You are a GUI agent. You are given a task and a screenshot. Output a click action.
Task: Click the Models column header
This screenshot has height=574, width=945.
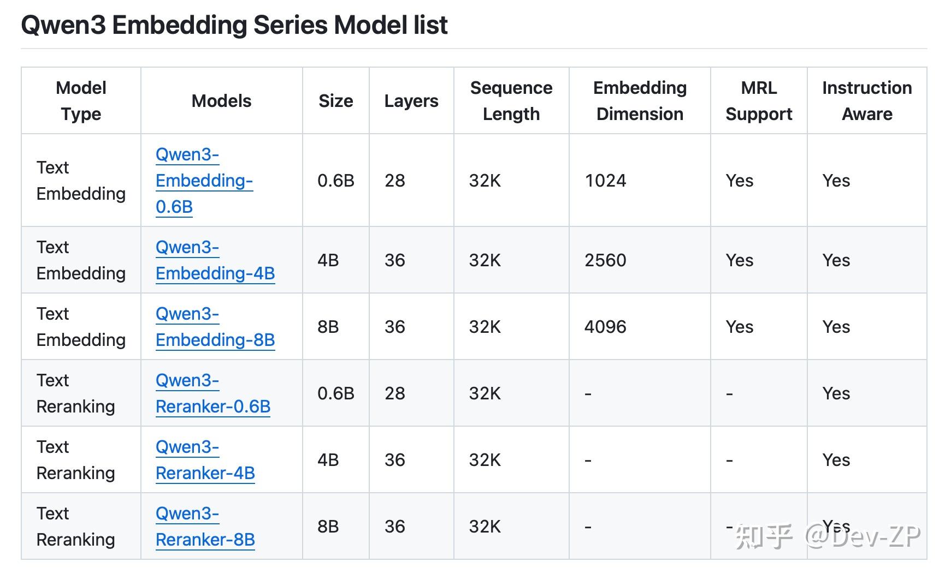[221, 101]
